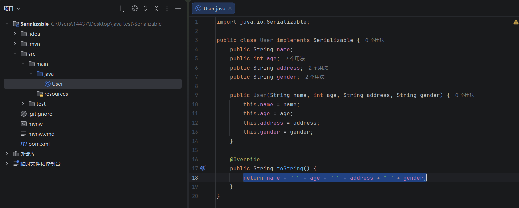Click the 0 个用法 hint on constructor line
Screen dimensions: 519x208
click(x=465, y=95)
